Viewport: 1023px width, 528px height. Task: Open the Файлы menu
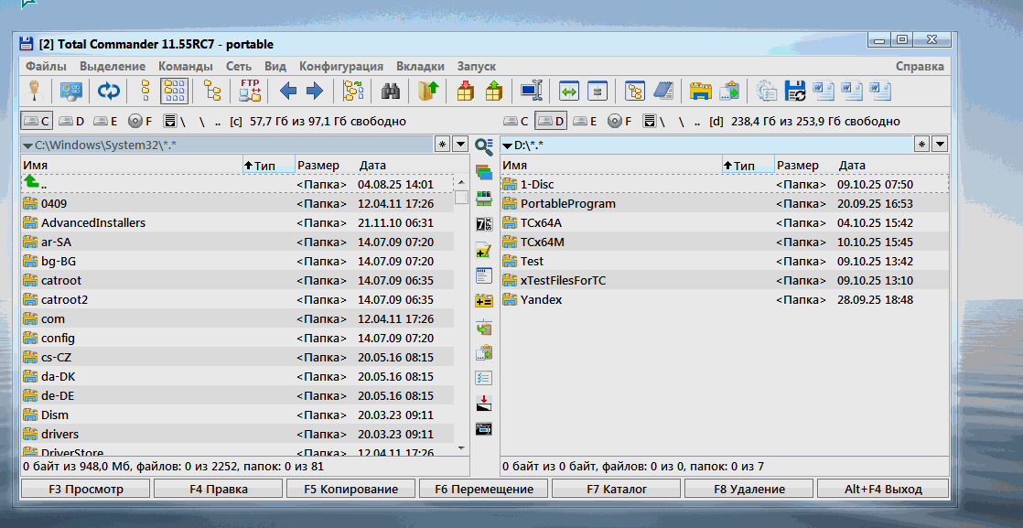coord(46,66)
